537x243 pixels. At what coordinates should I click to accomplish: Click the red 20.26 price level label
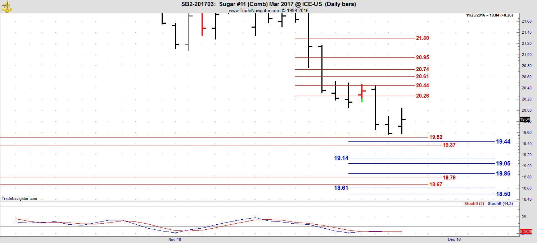pos(422,96)
